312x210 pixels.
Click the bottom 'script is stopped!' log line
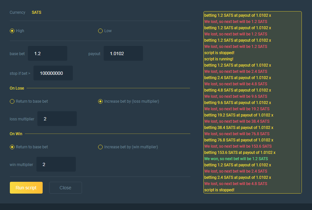[x=219, y=190]
